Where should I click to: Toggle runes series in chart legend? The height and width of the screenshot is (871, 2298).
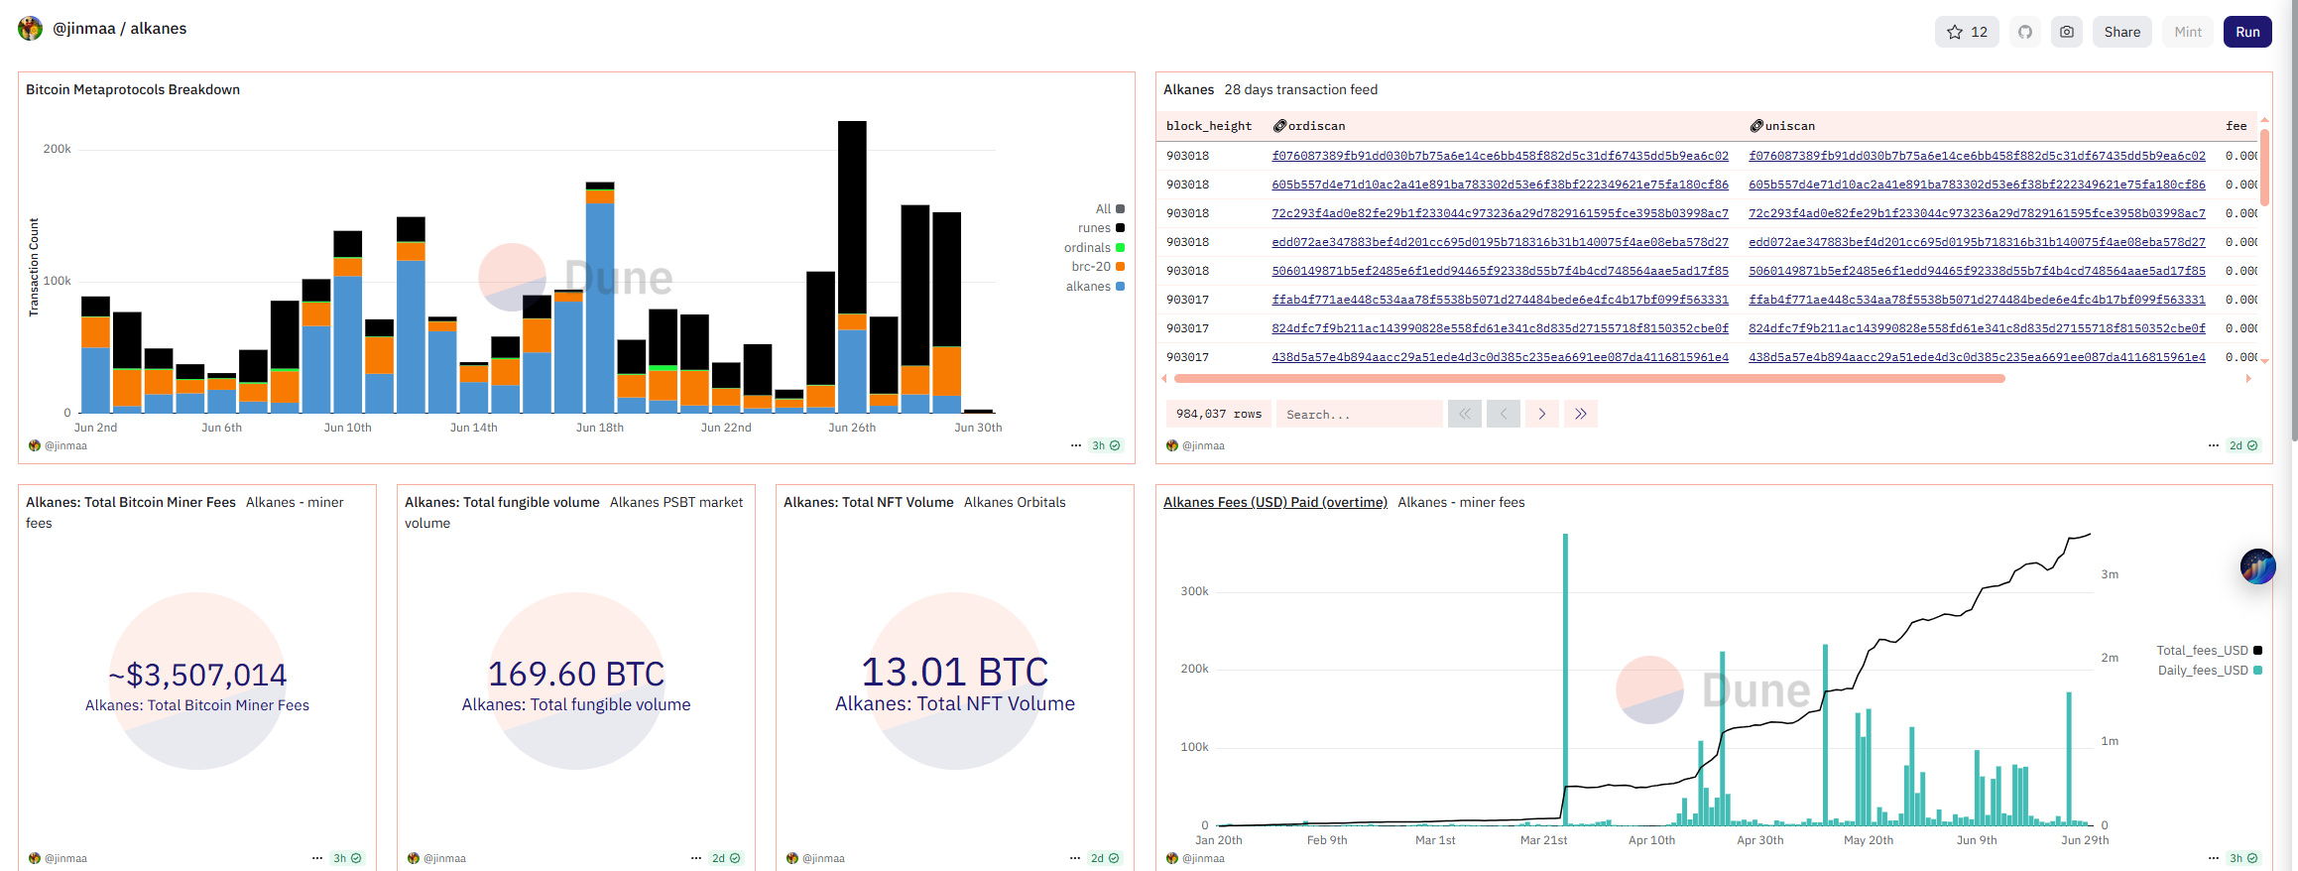click(x=1102, y=228)
